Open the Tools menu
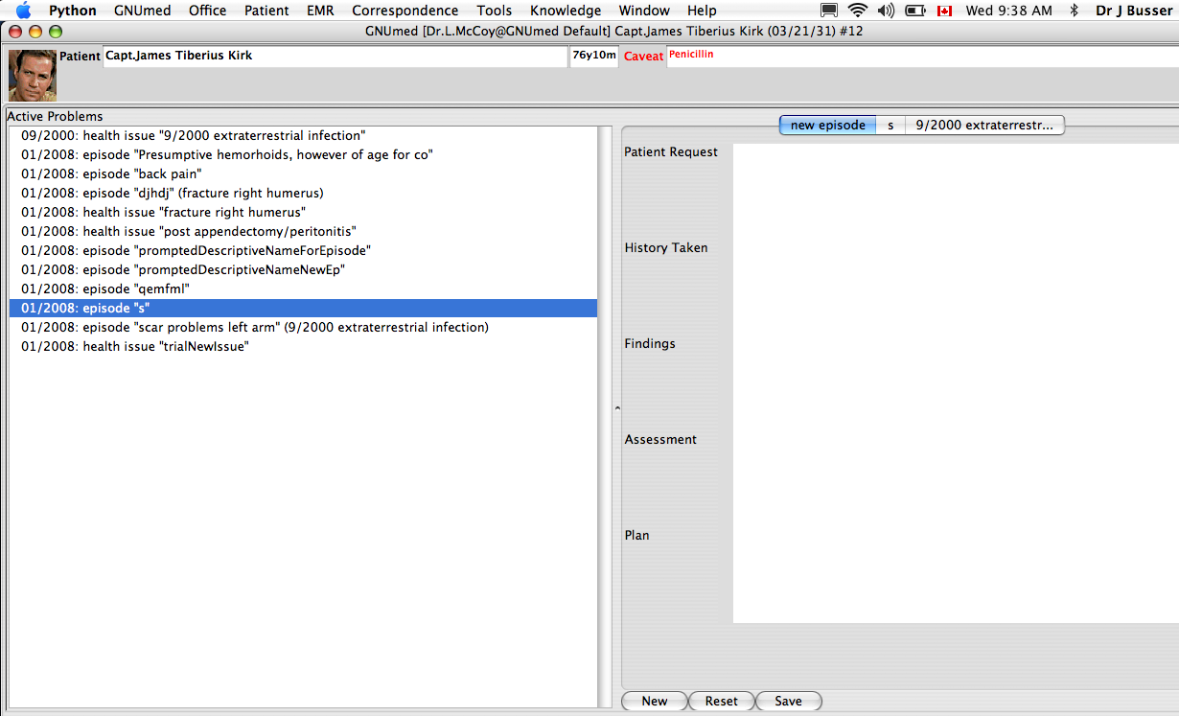1179x716 pixels. click(x=495, y=11)
